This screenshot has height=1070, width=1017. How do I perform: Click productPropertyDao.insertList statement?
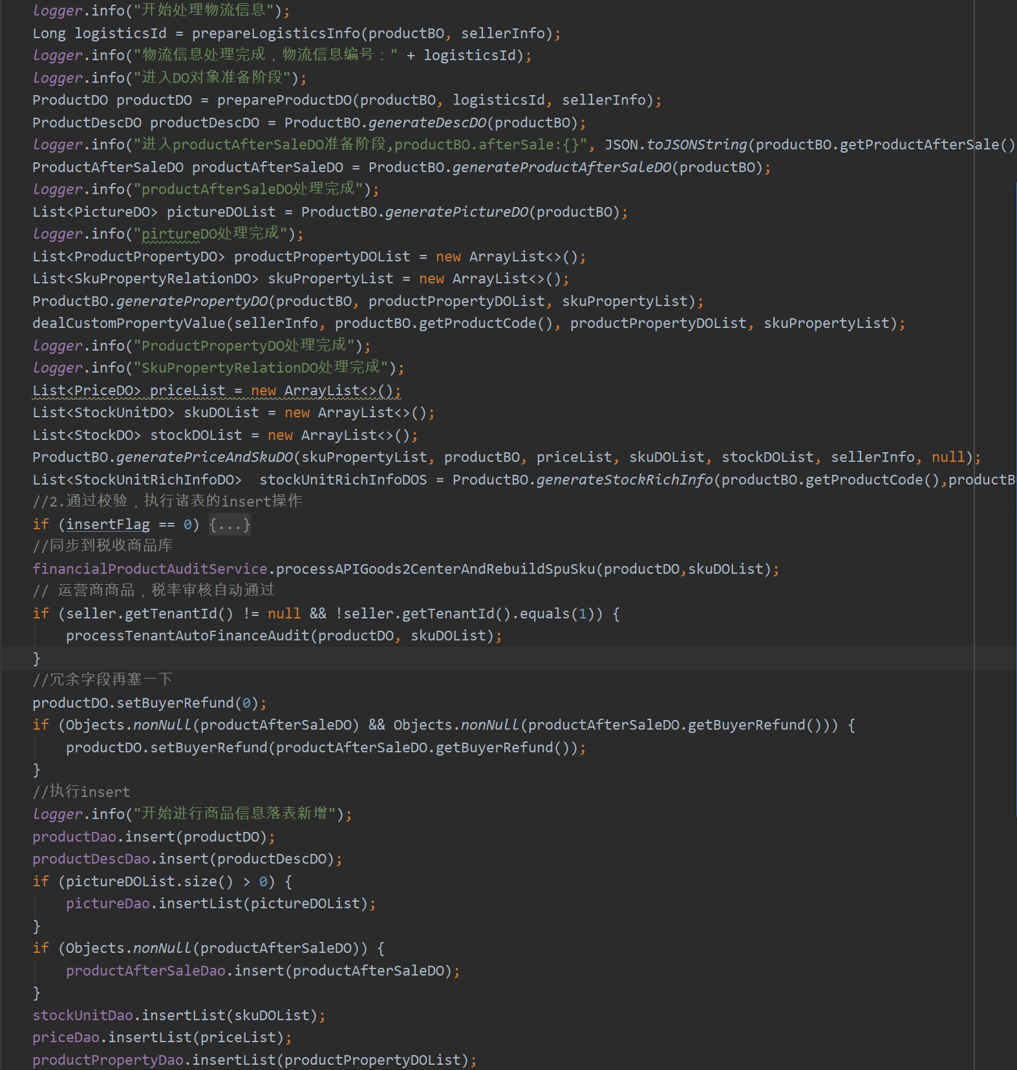(255, 1060)
